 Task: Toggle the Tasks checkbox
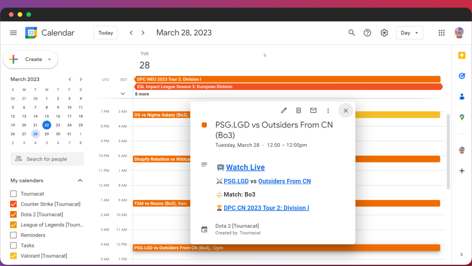click(x=14, y=245)
